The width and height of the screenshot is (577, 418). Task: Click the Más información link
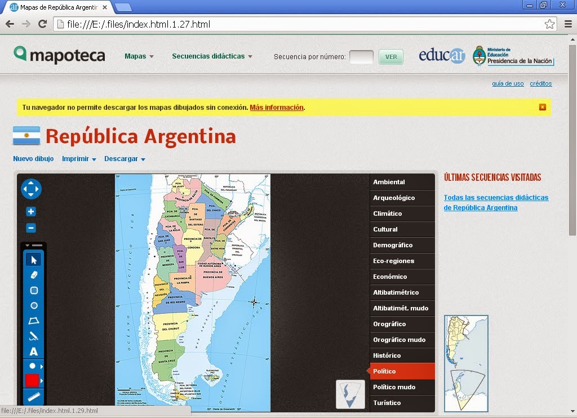coord(277,108)
